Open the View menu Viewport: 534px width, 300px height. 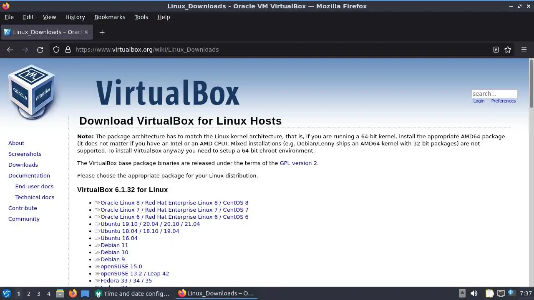(49, 17)
